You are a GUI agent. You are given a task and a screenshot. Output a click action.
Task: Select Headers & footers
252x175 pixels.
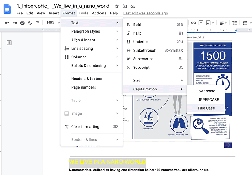92,79
